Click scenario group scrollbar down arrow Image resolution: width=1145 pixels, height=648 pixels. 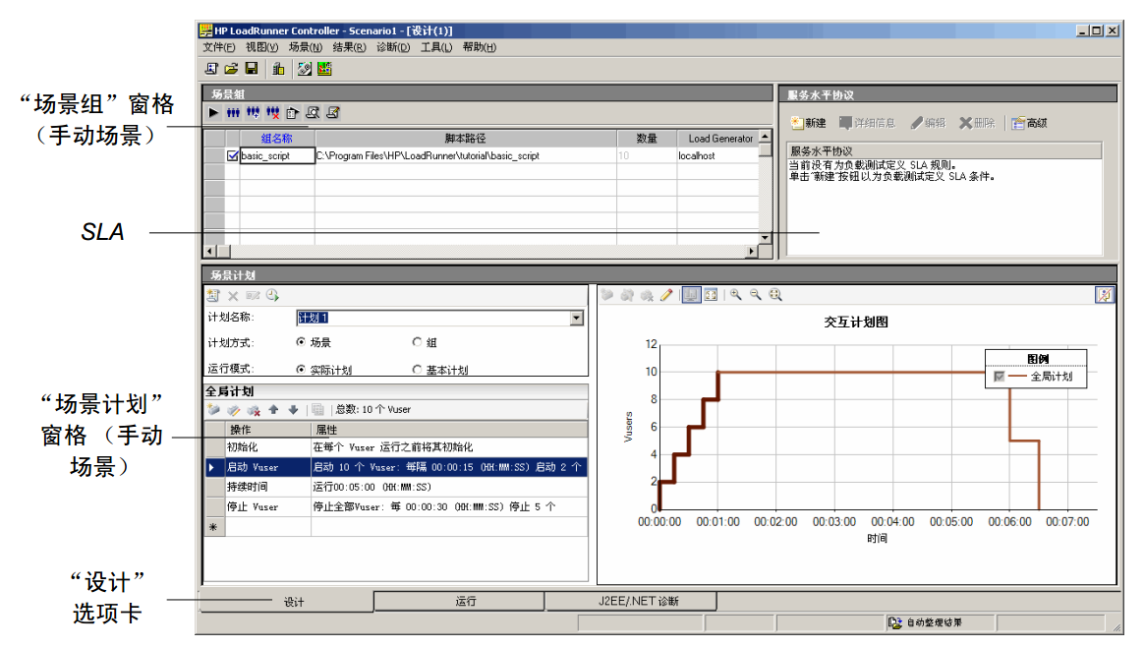coord(765,238)
